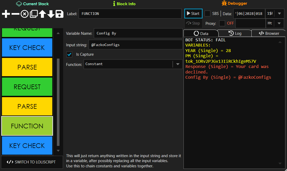Select the disable block icon
This screenshot has width=287, height=171.
pos(24,14)
